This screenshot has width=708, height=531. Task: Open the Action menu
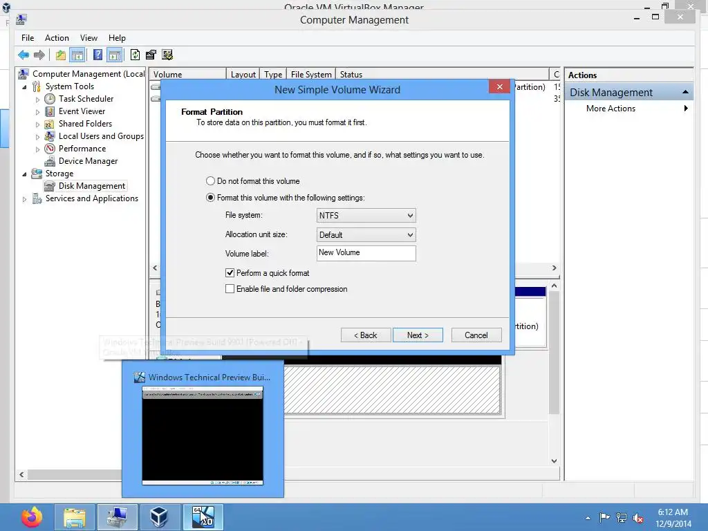tap(57, 38)
